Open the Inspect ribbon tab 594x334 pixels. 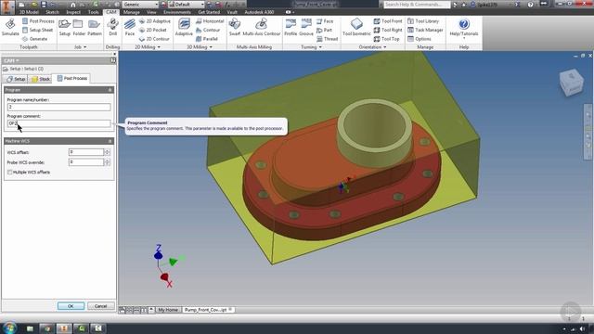coord(73,12)
